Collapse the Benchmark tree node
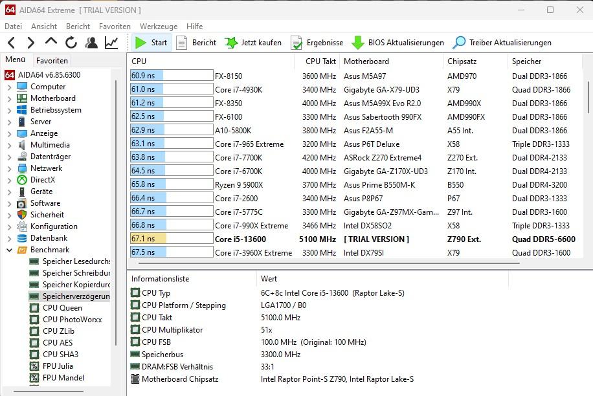The width and height of the screenshot is (593, 396). (x=10, y=250)
